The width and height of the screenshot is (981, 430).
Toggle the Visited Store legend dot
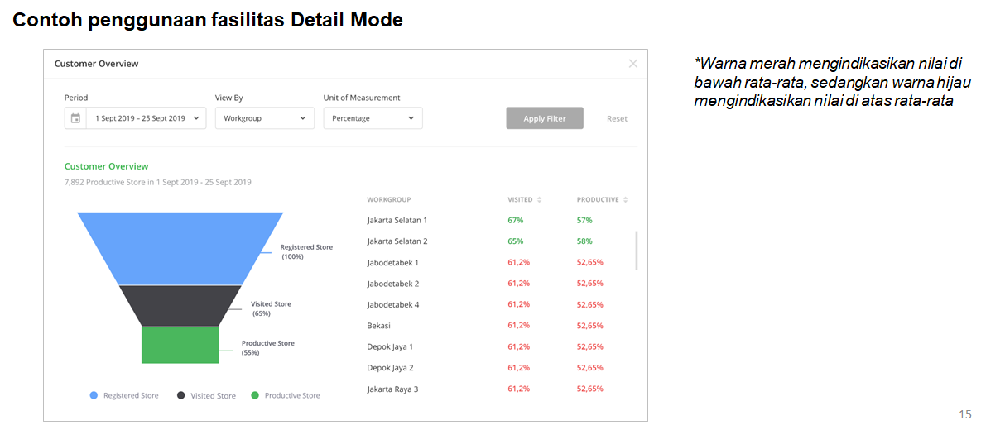(180, 395)
